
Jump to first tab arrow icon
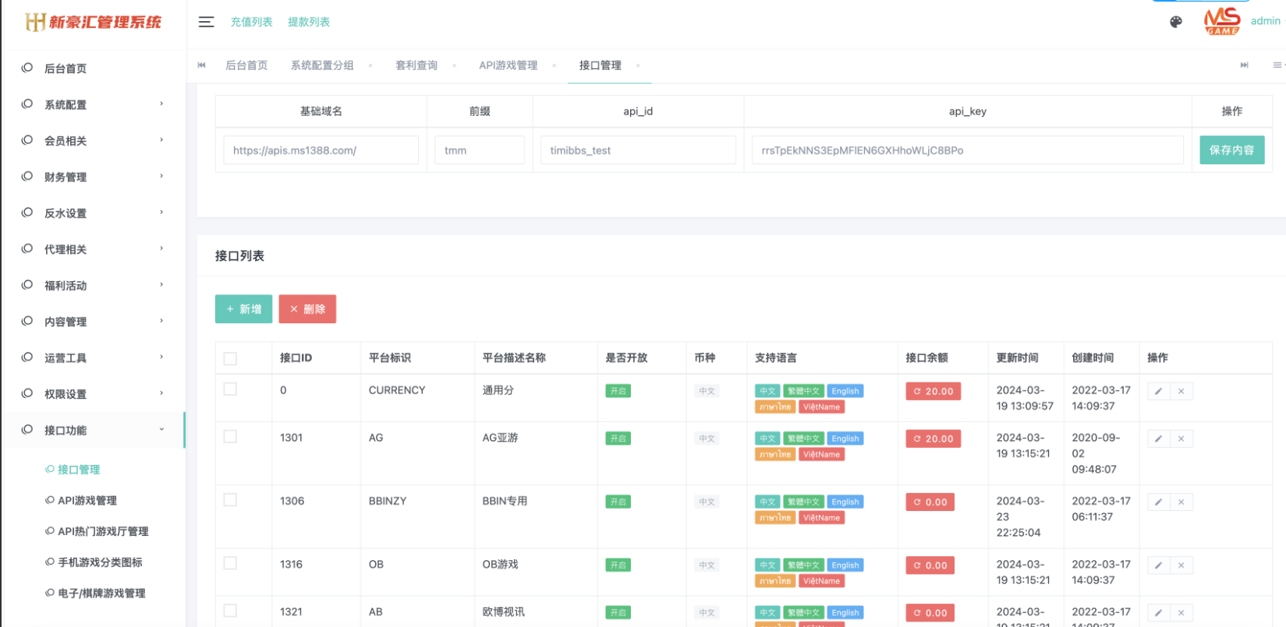(x=202, y=65)
